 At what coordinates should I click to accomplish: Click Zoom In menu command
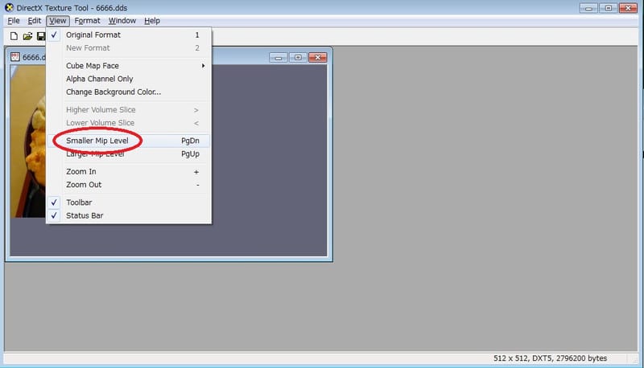point(81,172)
